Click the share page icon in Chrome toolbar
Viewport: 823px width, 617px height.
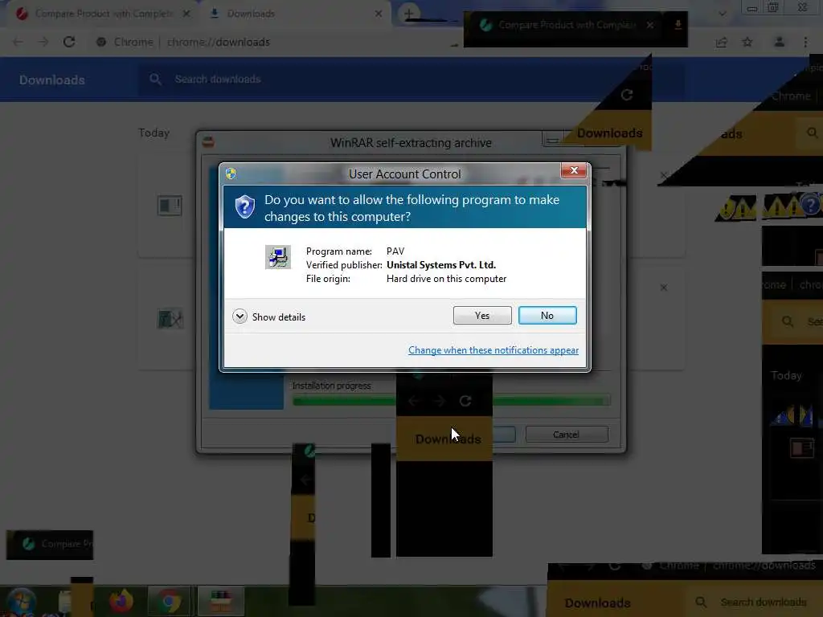[721, 43]
